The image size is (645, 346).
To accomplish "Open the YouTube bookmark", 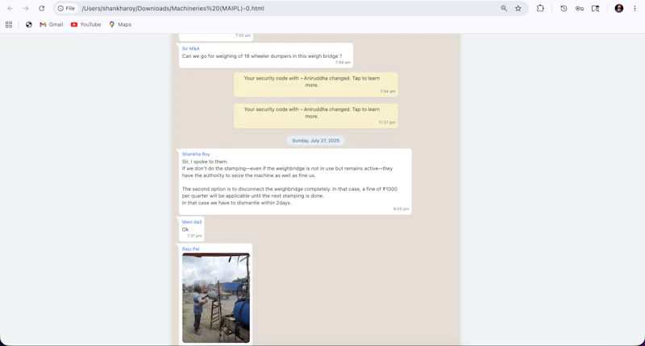I will [85, 25].
